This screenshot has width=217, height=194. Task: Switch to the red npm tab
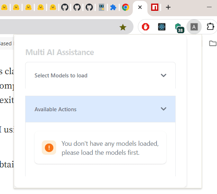(155, 7)
